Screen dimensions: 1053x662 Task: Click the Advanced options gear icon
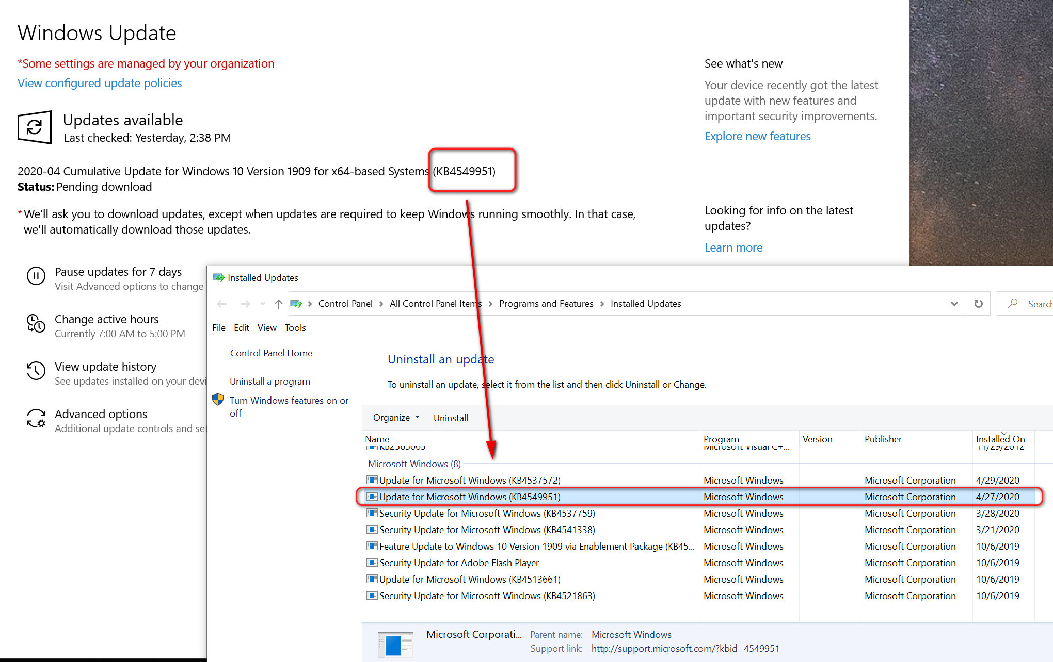[x=36, y=418]
